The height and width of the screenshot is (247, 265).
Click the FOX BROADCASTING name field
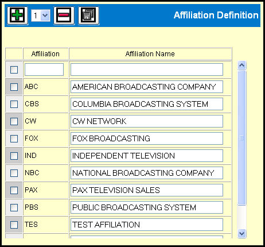click(x=147, y=138)
